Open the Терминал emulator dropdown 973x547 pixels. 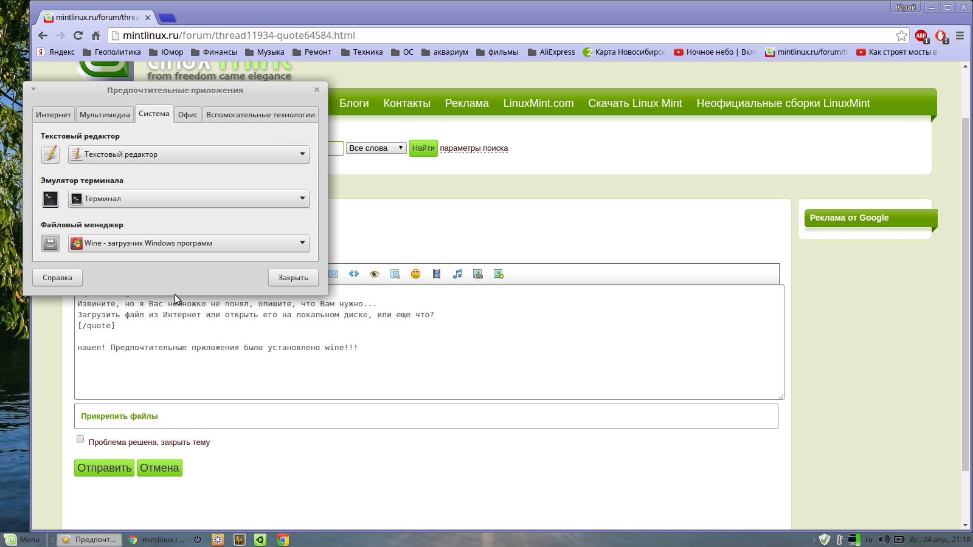click(189, 199)
